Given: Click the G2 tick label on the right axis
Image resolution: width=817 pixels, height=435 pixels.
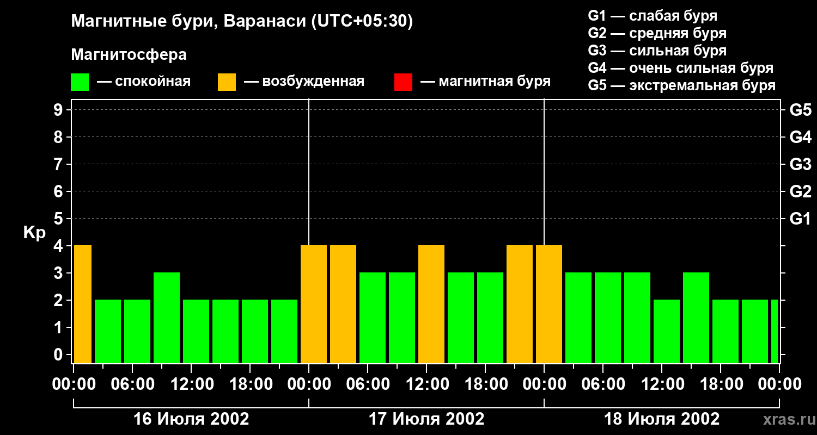Looking at the screenshot, I should point(800,191).
